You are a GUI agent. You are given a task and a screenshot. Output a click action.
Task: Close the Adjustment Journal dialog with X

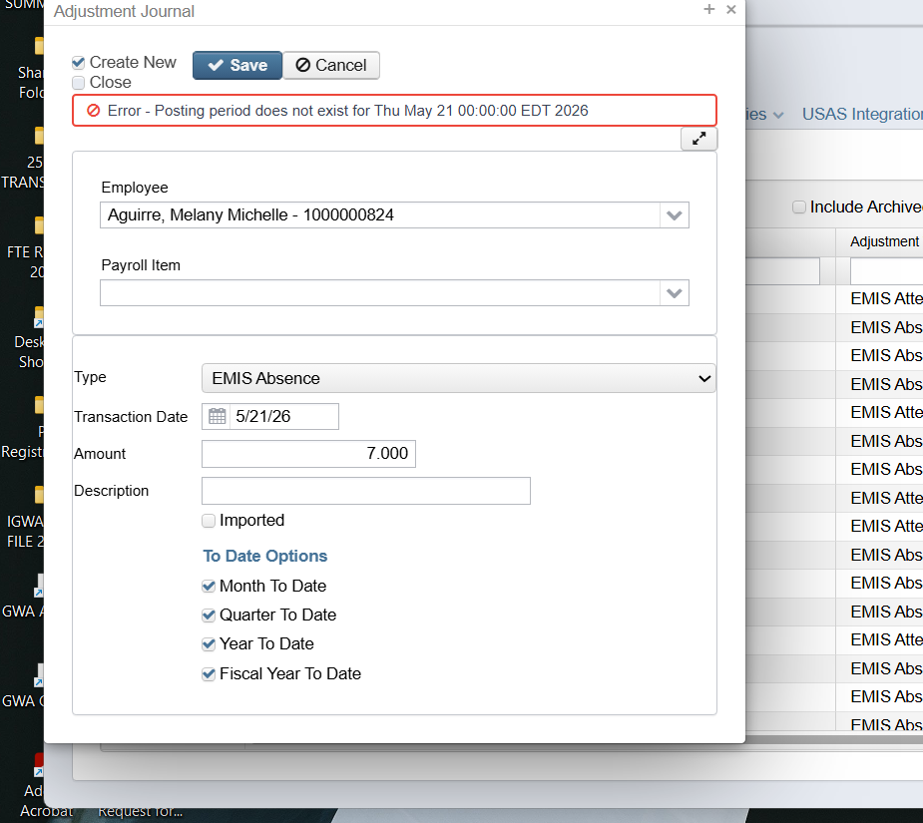(731, 10)
